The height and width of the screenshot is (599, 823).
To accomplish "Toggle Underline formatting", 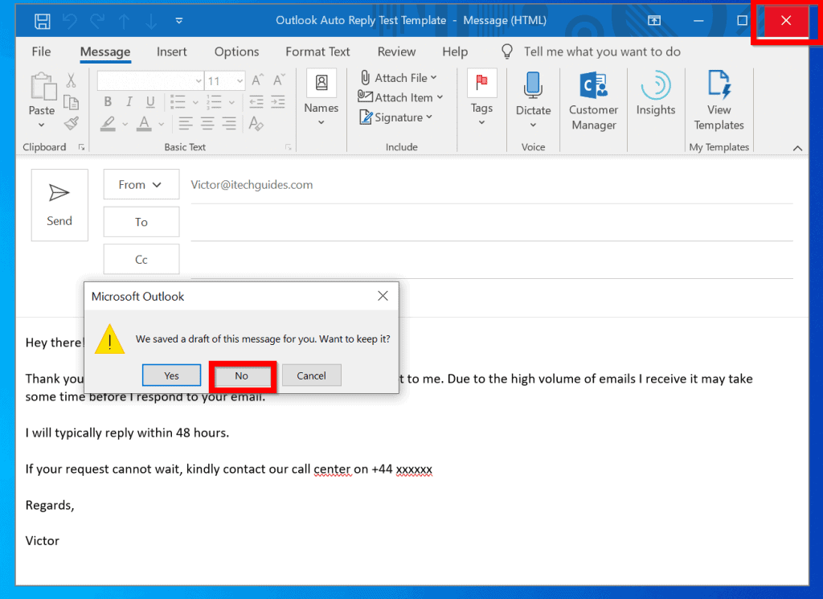I will point(150,101).
